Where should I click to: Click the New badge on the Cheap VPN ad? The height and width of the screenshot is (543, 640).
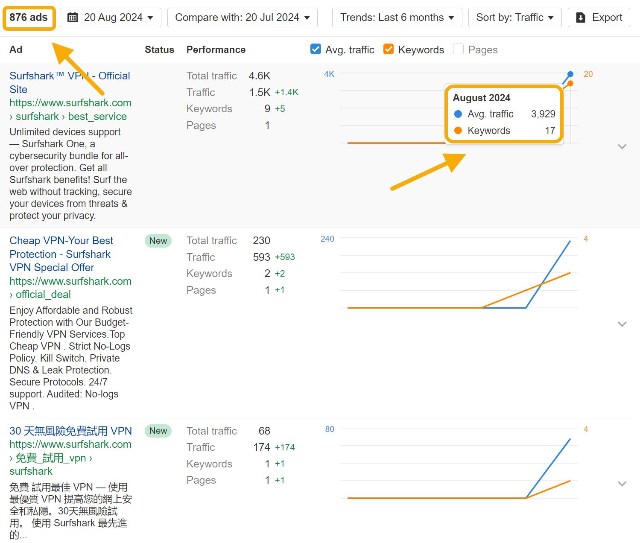coord(158,240)
